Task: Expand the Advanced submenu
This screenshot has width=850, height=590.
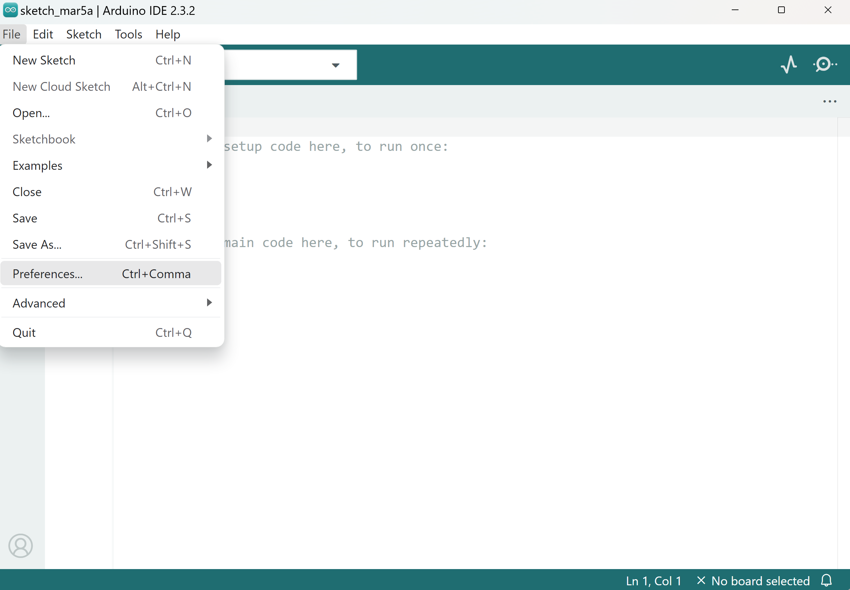Action: (x=111, y=303)
